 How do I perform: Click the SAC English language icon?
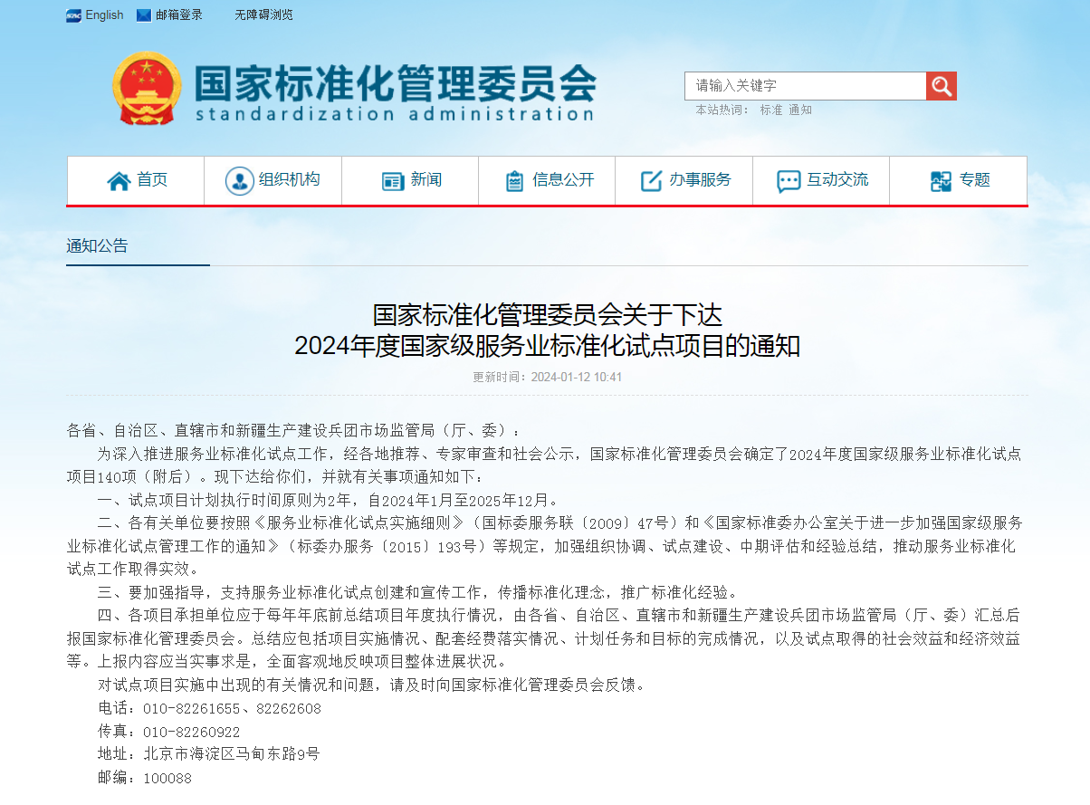pos(74,15)
